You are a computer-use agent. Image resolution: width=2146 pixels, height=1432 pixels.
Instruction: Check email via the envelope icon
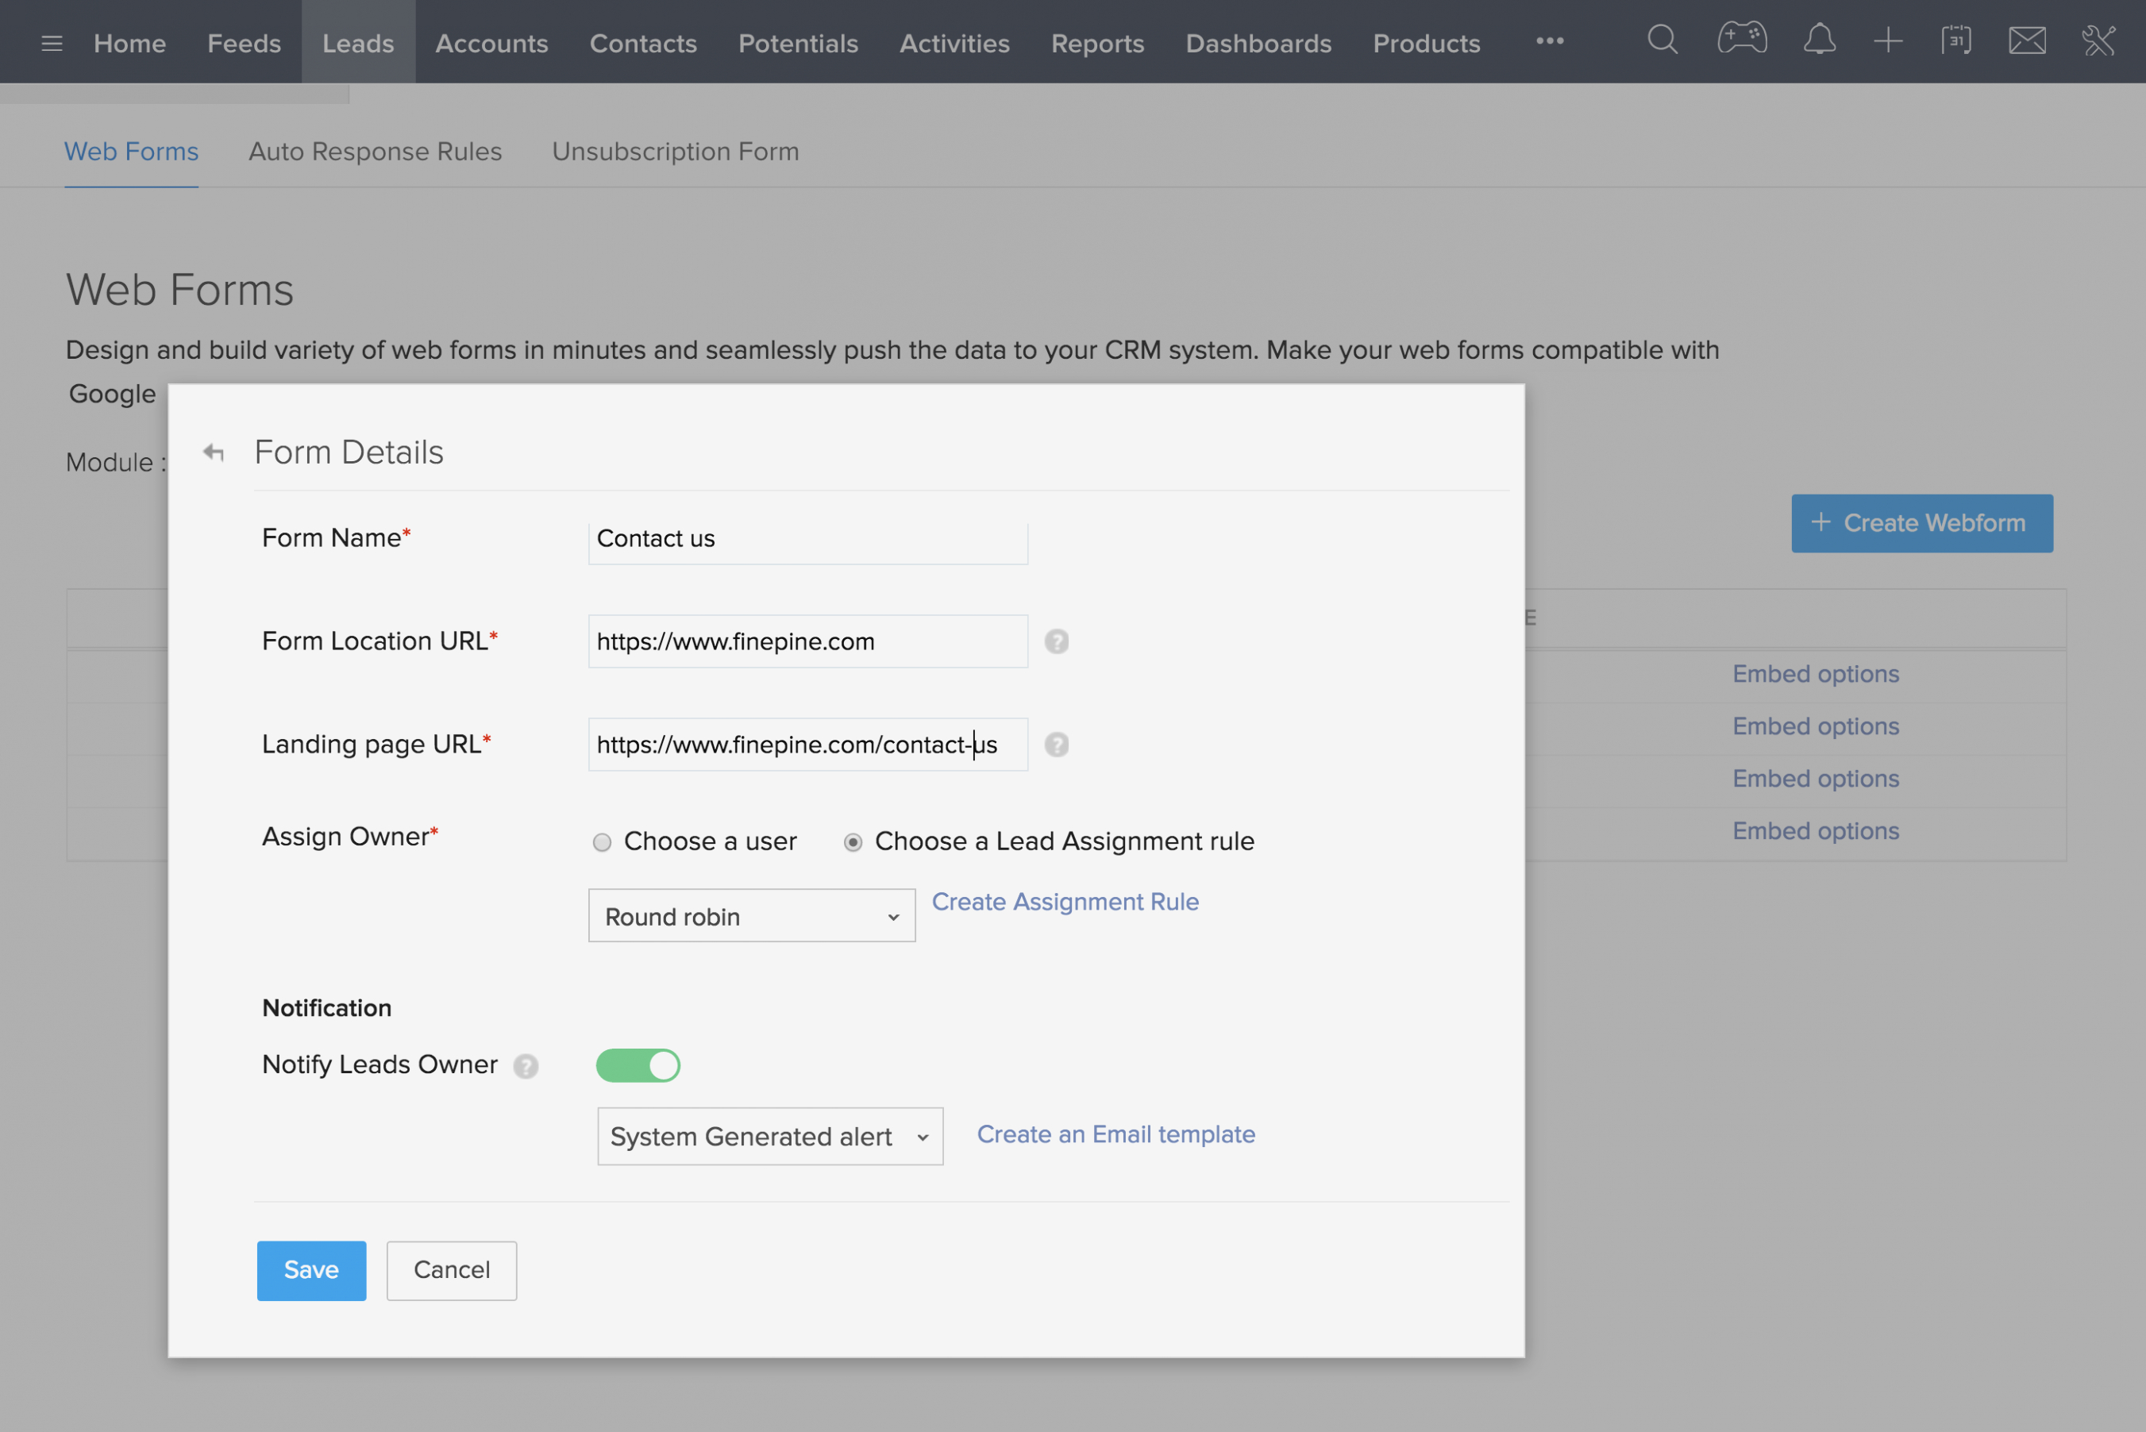pyautogui.click(x=2027, y=40)
